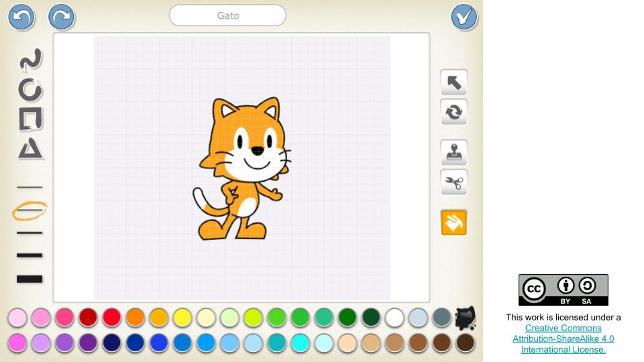Pick the dark green color swatch
This screenshot has height=362, width=644.
pos(371,318)
